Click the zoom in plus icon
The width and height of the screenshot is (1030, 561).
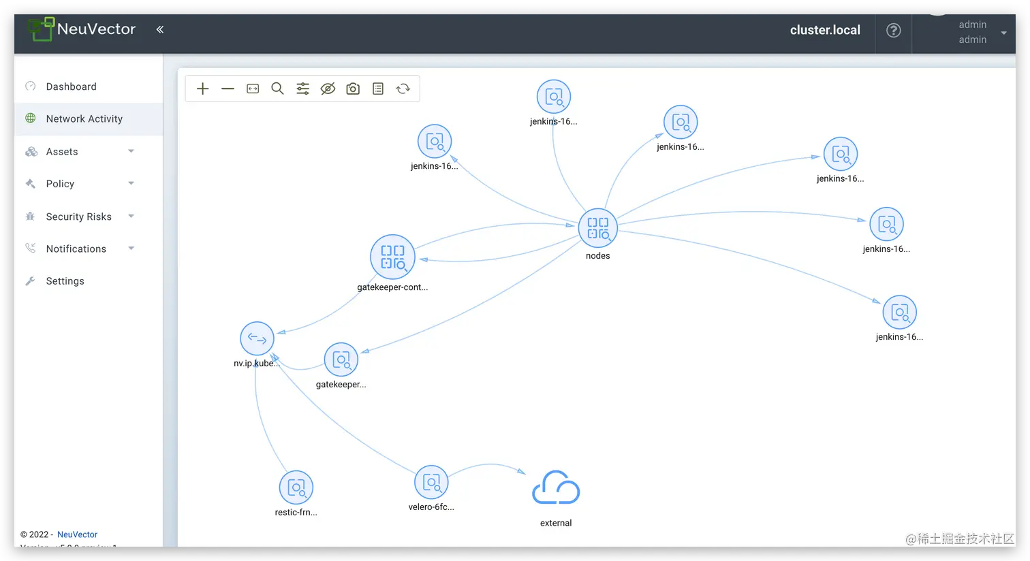202,89
